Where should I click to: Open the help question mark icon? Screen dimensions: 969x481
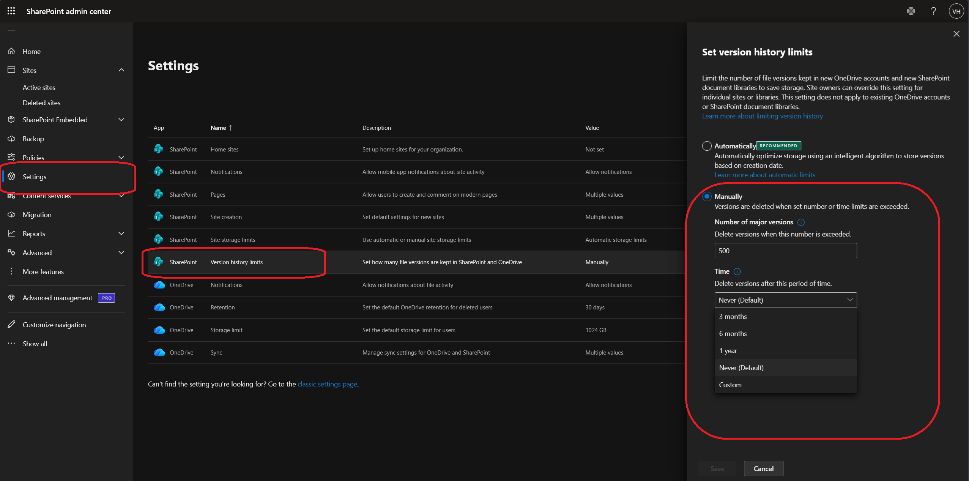coord(933,11)
